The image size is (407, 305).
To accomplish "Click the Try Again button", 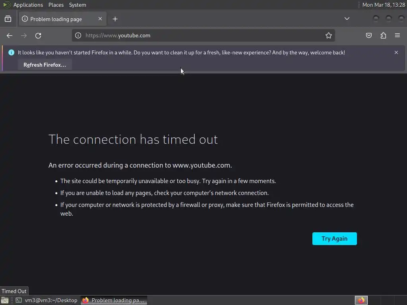I will coord(334,239).
